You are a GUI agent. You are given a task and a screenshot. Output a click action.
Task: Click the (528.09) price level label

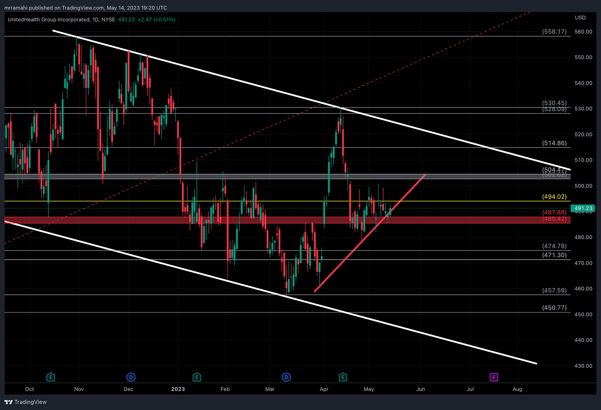[554, 109]
